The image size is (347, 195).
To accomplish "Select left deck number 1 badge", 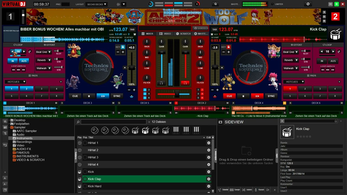I will pyautogui.click(x=10, y=17).
